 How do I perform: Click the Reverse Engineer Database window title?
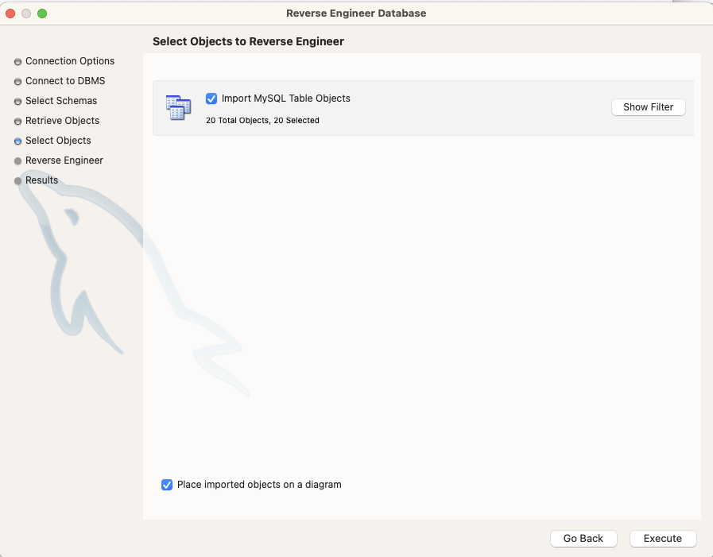[356, 14]
